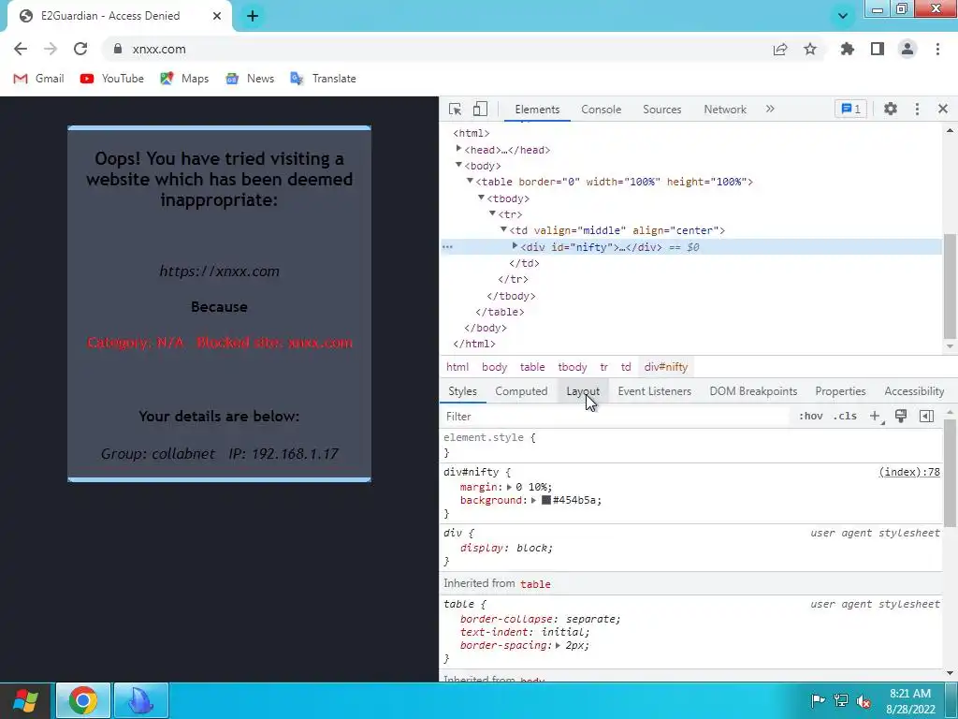958x719 pixels.
Task: Open the Translate bookmark
Action: (x=323, y=79)
